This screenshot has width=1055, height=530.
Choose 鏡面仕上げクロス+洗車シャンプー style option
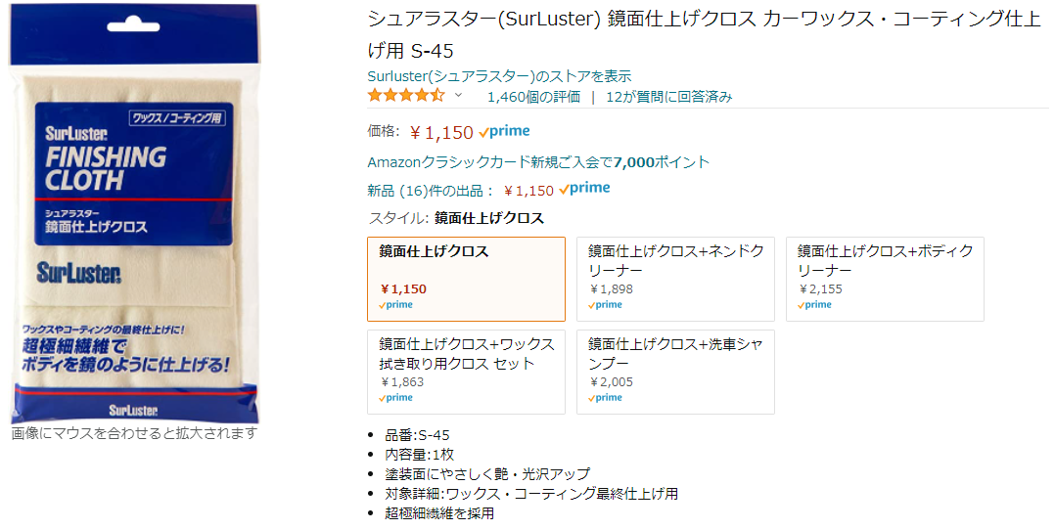(675, 372)
